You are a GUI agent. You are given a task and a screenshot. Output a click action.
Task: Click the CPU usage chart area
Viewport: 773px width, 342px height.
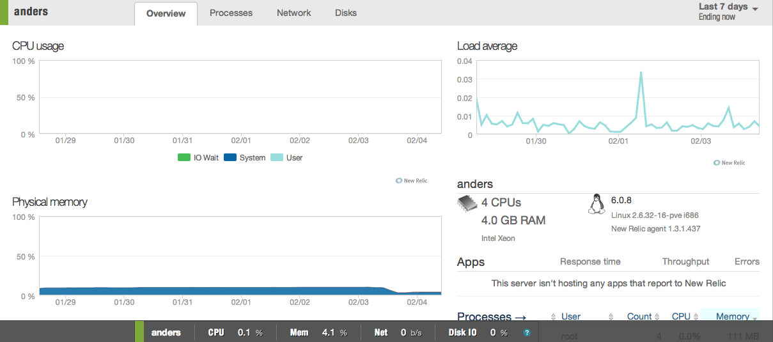pos(240,97)
